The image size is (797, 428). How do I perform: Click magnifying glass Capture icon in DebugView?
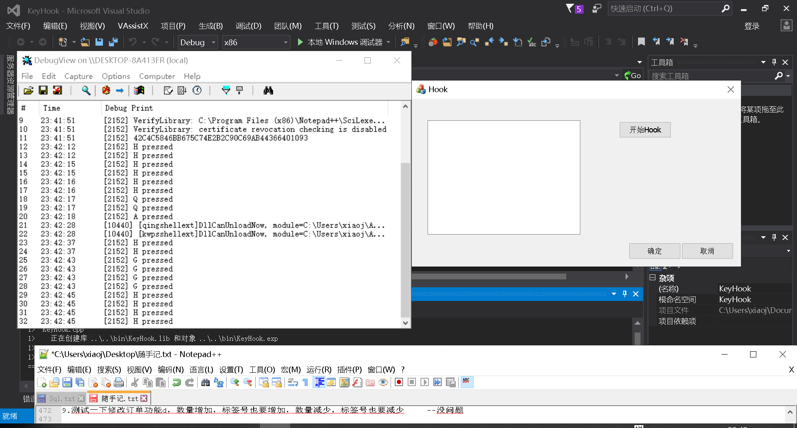[x=86, y=90]
